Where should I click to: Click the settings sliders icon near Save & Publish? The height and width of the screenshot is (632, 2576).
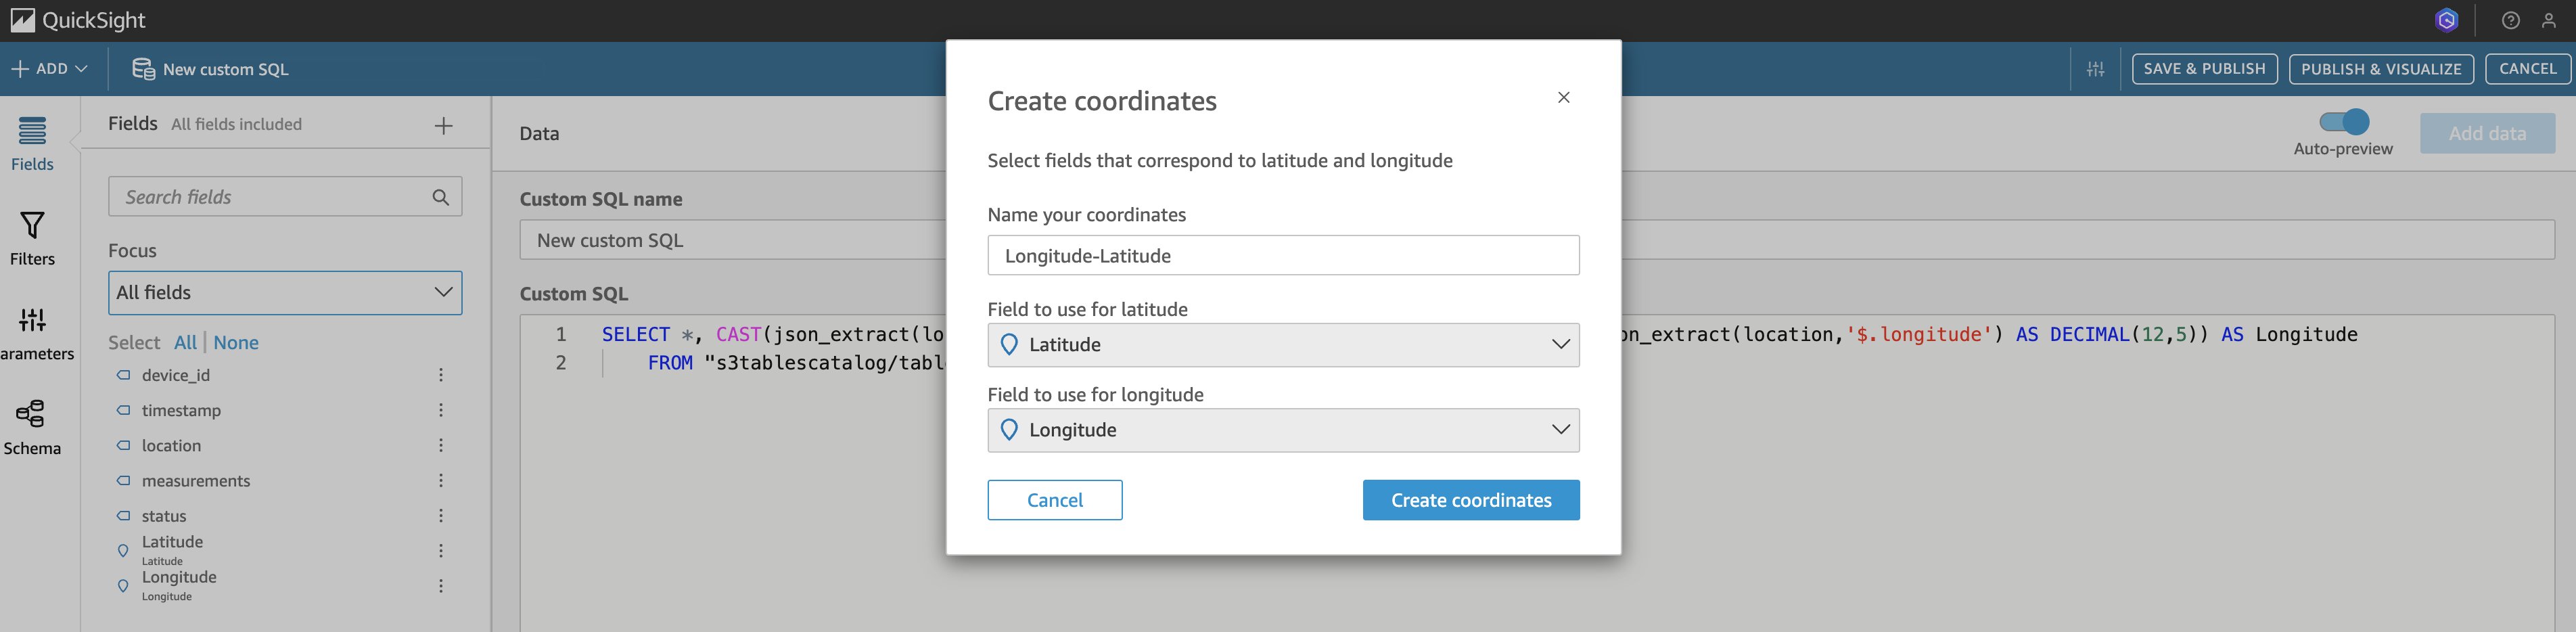pyautogui.click(x=2095, y=69)
